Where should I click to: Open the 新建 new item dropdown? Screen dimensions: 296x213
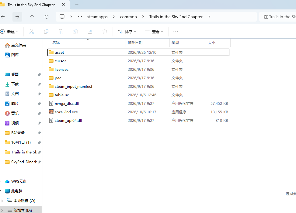(x=9, y=32)
